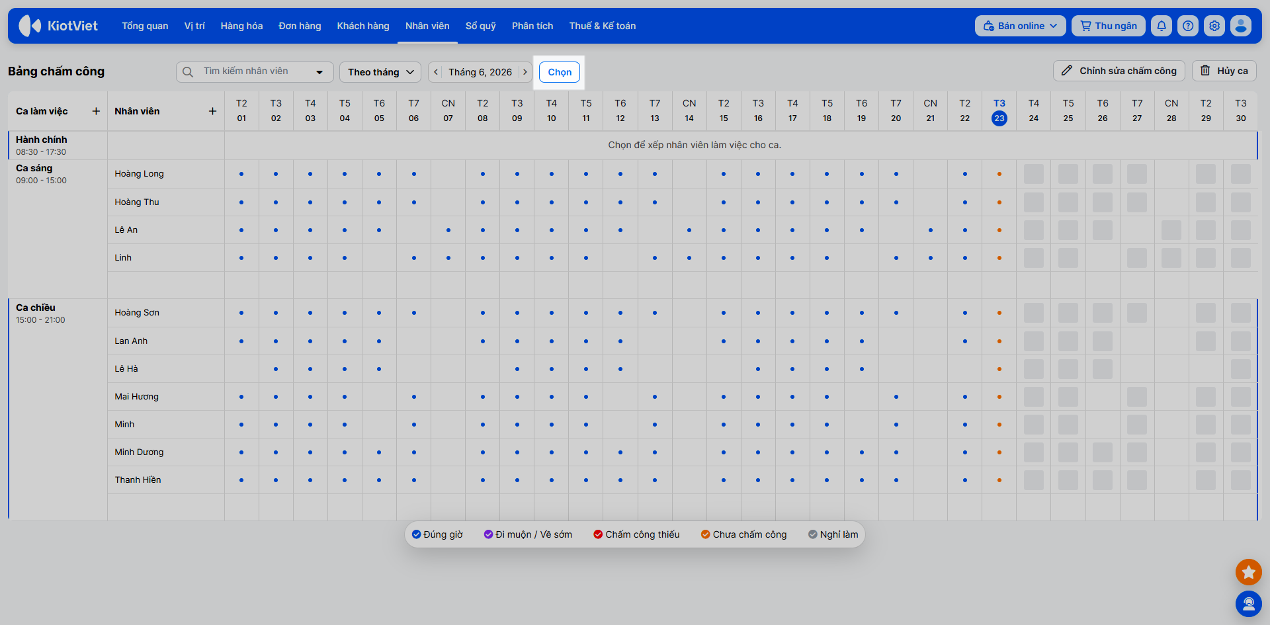Open the Theo tháng view dropdown
The width and height of the screenshot is (1270, 625).
click(380, 72)
